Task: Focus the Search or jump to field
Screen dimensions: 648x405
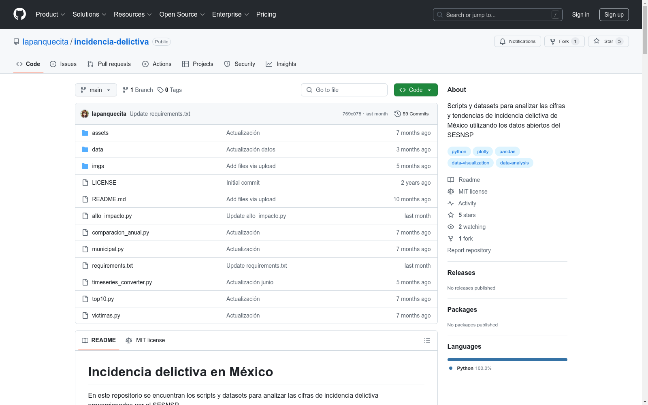Action: pyautogui.click(x=498, y=15)
